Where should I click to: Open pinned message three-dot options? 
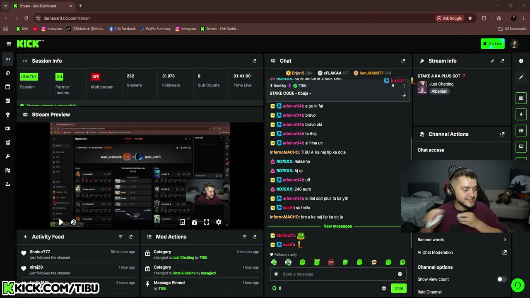(404, 86)
